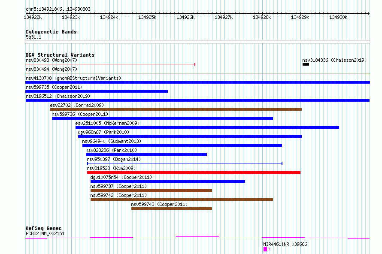This screenshot has height=254, width=382.
Task: Select the blue dgv10075n54 variant bar
Action: pos(168,181)
